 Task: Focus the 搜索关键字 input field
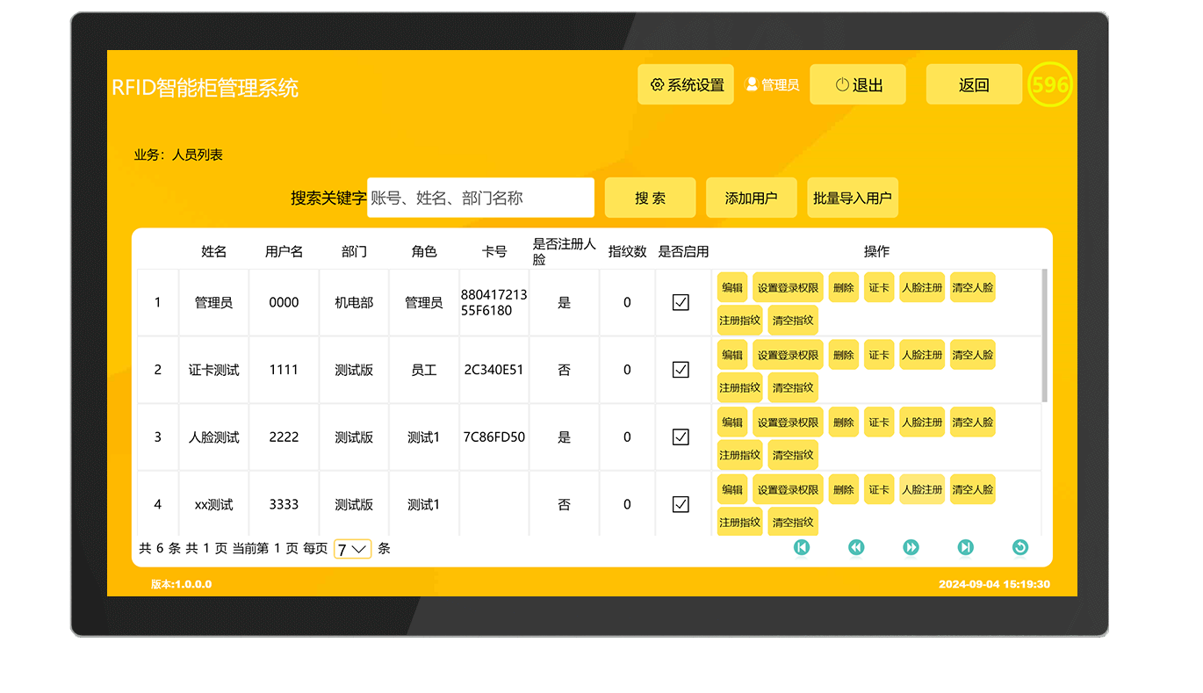coord(480,198)
